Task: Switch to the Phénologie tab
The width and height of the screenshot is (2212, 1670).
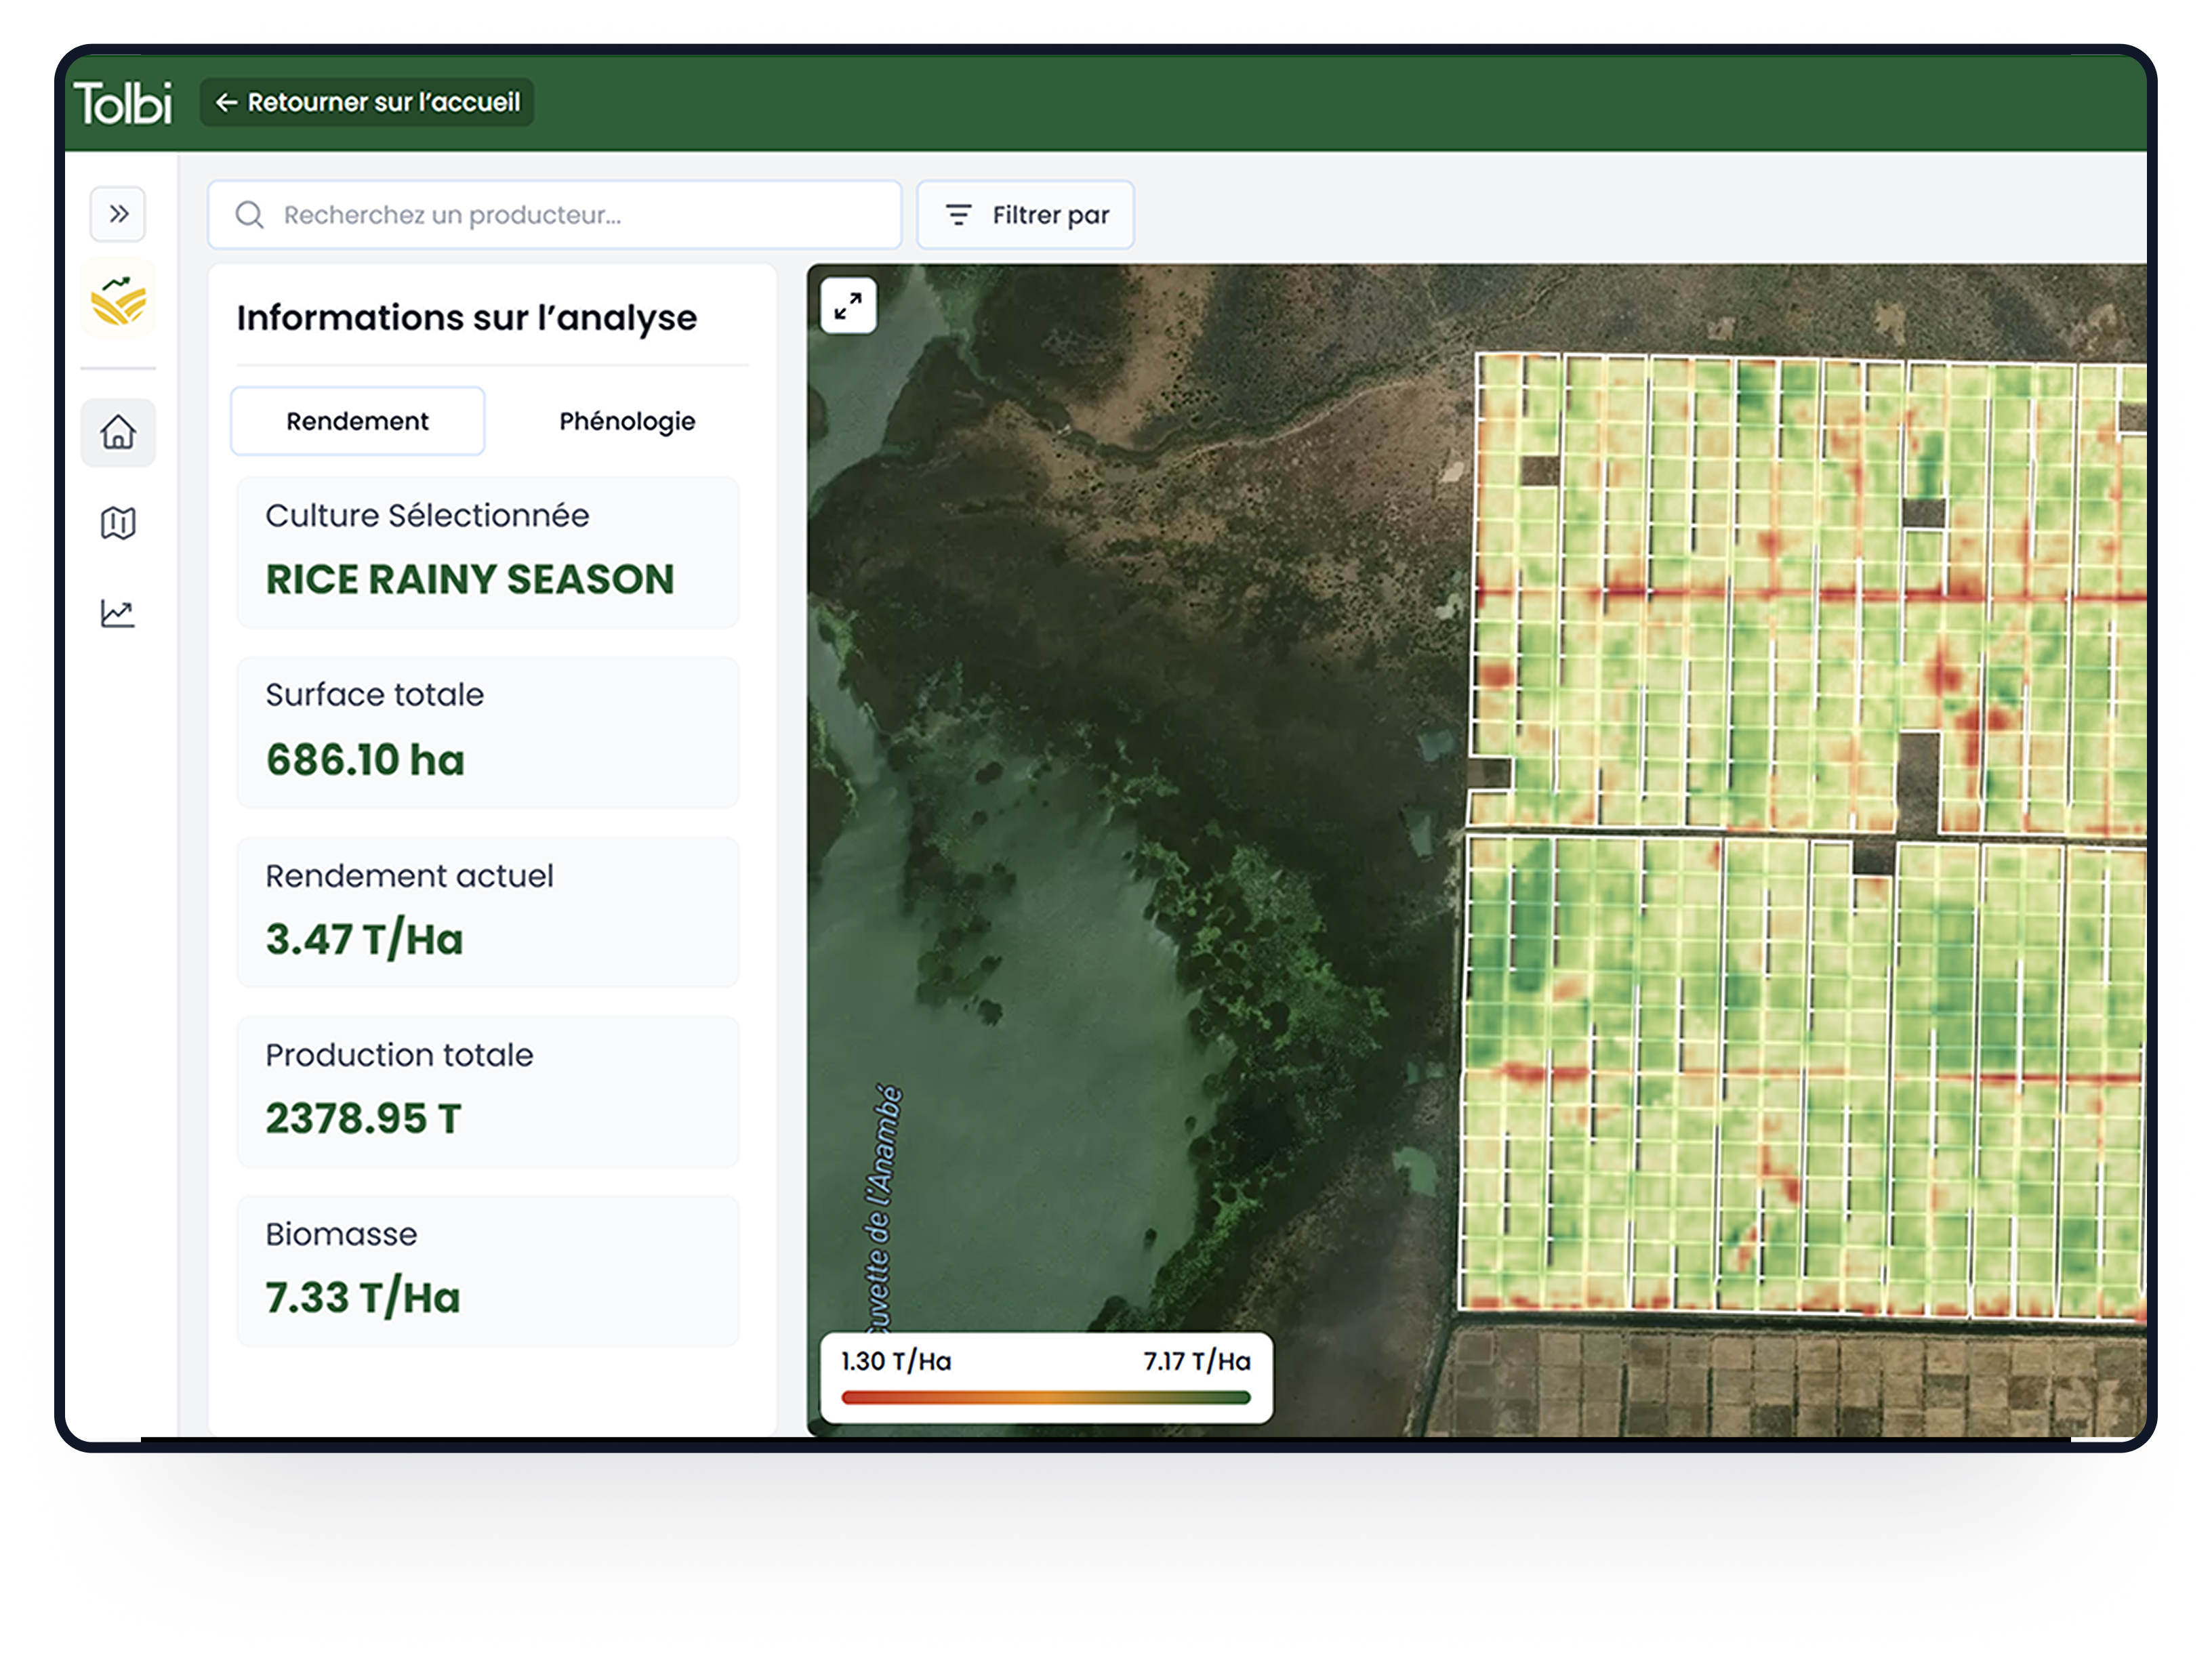Action: click(627, 422)
